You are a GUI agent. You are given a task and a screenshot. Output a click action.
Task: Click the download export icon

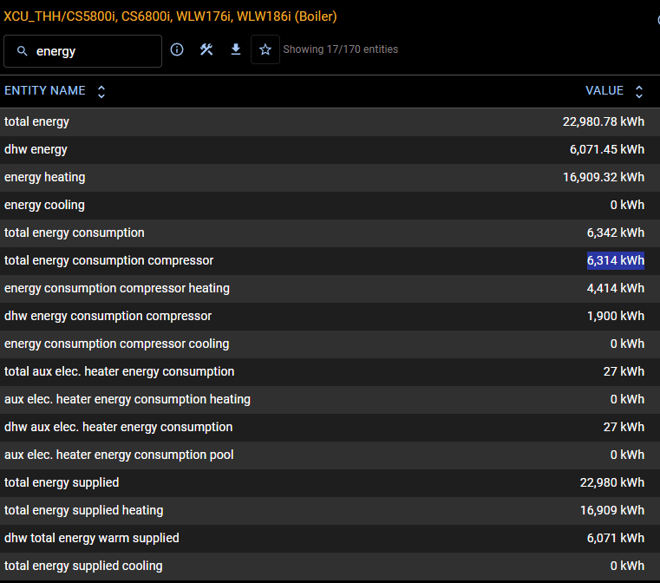(x=235, y=49)
